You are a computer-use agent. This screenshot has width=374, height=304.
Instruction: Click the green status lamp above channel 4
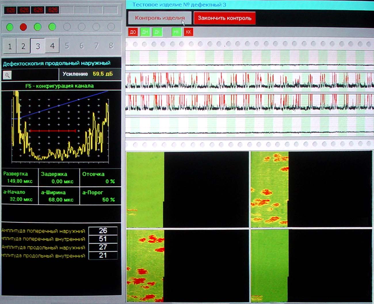point(52,27)
